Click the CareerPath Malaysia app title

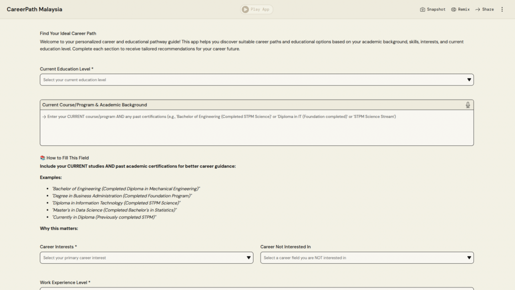pyautogui.click(x=35, y=10)
